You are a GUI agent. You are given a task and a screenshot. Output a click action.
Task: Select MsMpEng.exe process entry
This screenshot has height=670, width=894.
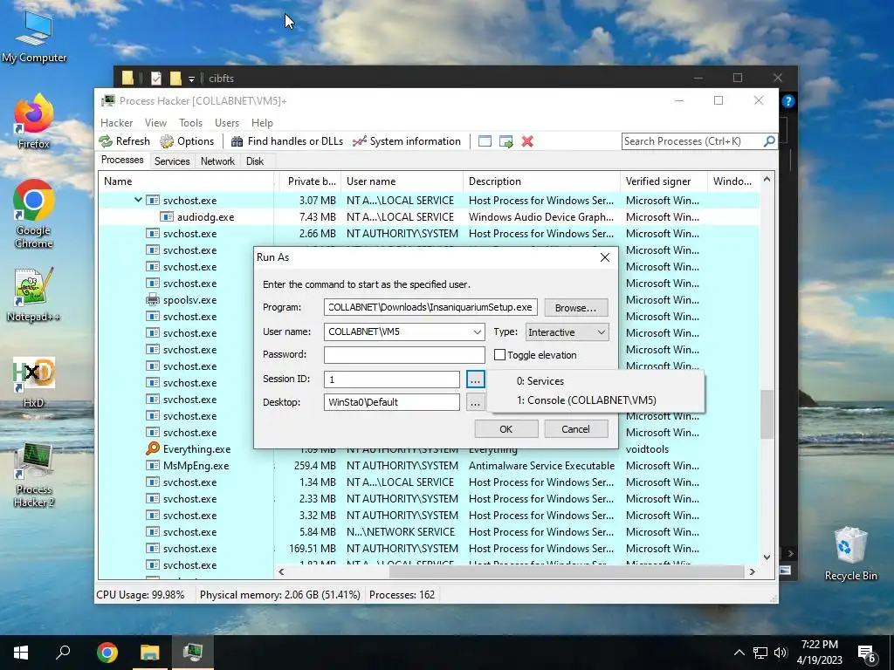tap(196, 466)
